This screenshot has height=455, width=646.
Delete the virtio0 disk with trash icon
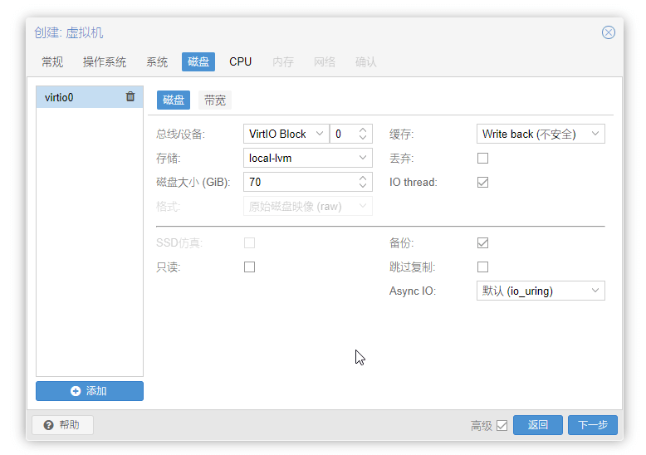click(x=130, y=96)
